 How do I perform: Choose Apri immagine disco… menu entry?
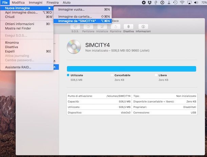(27, 13)
